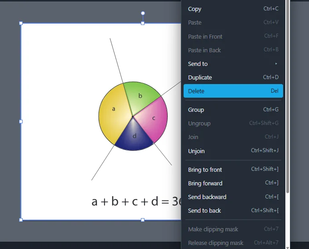Choose Unjoin from the context menu
Screen dimensions: 309x249
click(x=233, y=151)
